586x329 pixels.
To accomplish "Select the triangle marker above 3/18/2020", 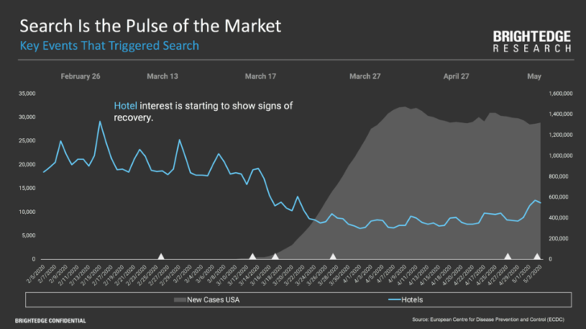I will coord(275,257).
